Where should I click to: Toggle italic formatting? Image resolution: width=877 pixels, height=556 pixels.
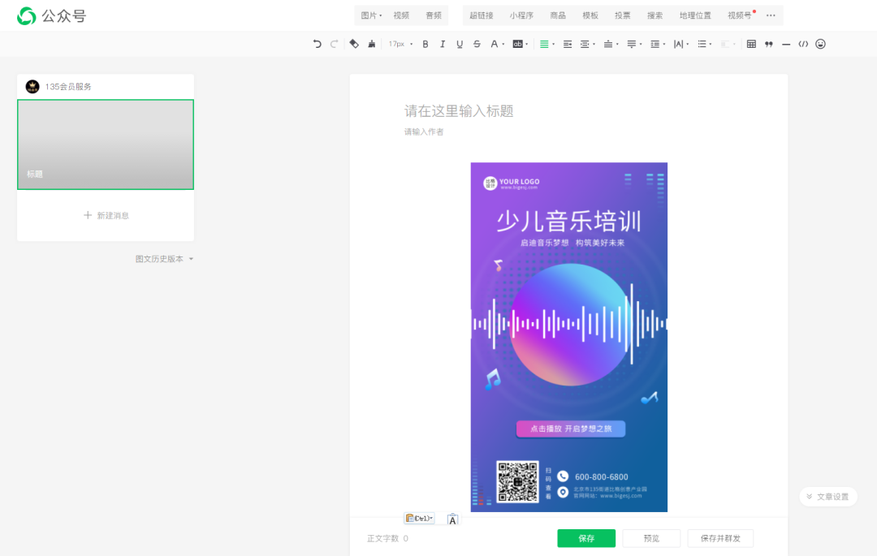(x=443, y=44)
